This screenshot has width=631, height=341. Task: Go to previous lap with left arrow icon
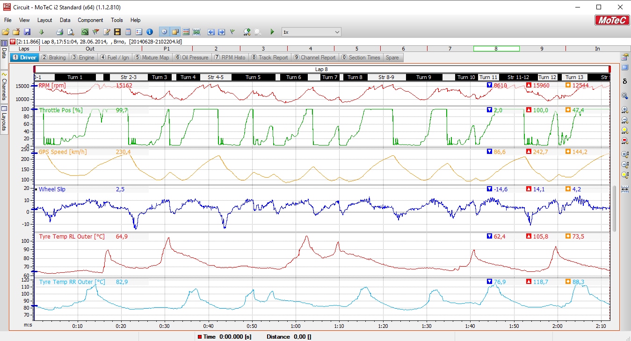pos(211,32)
